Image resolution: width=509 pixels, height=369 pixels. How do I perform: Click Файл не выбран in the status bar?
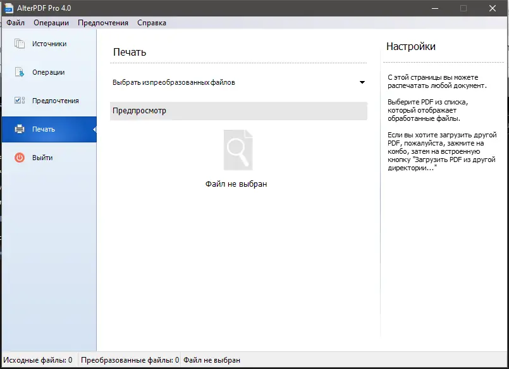211,360
